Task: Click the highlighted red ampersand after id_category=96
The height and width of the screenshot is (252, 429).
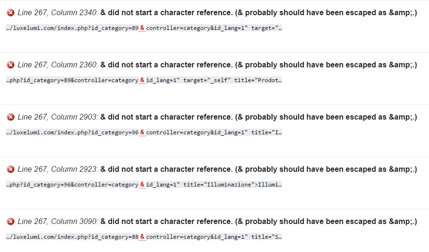Action: tap(142, 132)
